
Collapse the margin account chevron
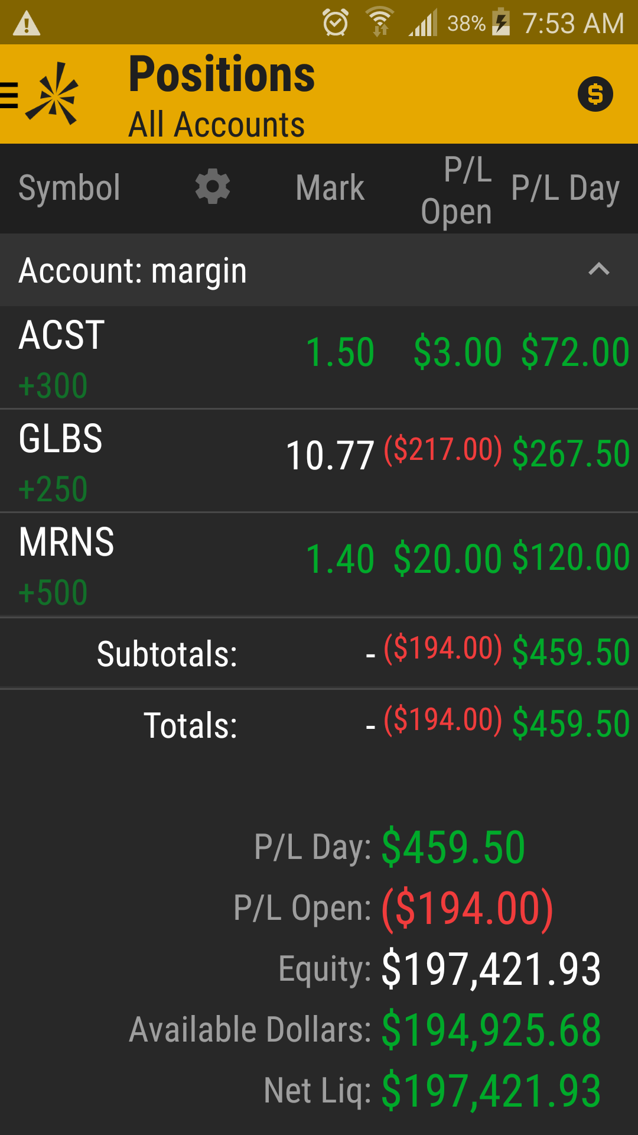pos(598,270)
